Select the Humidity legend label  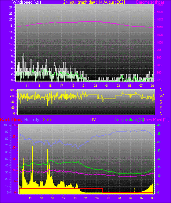click(x=32, y=120)
